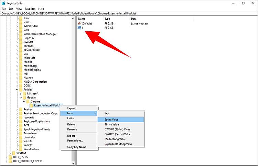Choose QWORD (64-bit) Value
The height and width of the screenshot is (166, 258).
click(x=121, y=134)
